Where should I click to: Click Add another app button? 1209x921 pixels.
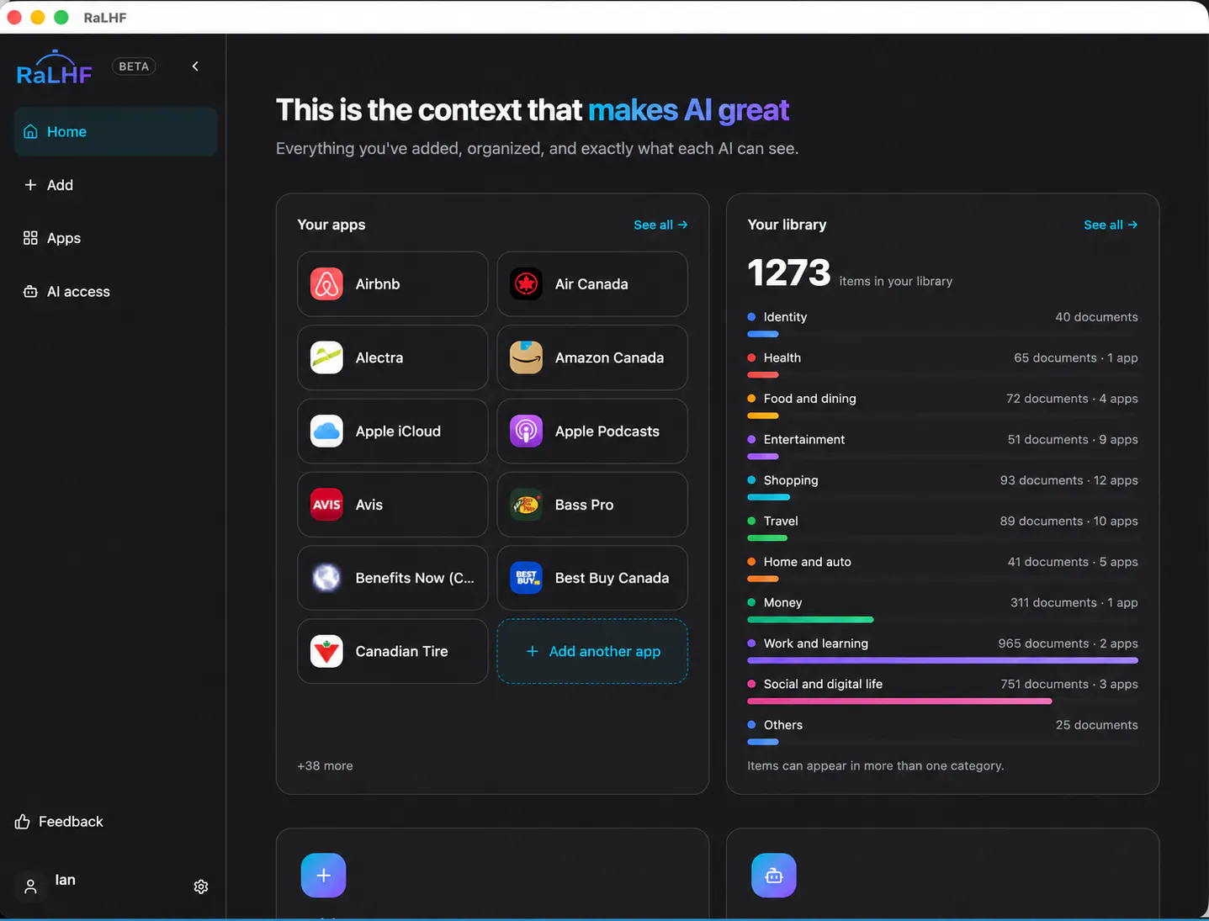[592, 652]
